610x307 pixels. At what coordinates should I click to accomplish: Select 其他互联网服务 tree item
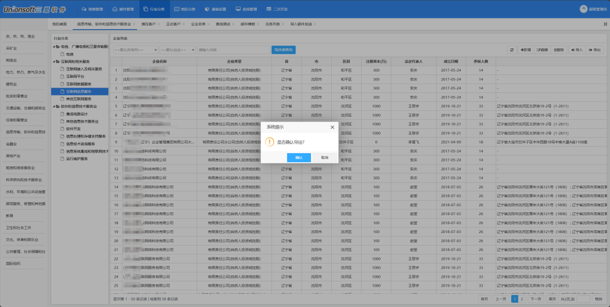point(79,99)
